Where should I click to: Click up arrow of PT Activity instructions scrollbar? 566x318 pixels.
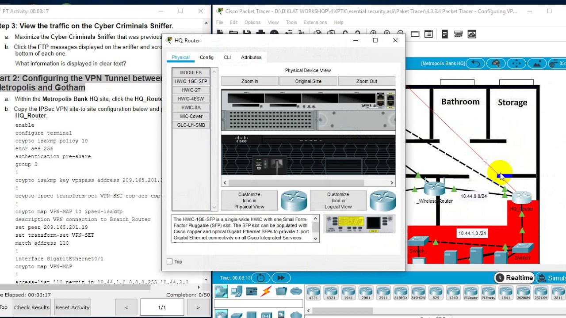[x=206, y=23]
